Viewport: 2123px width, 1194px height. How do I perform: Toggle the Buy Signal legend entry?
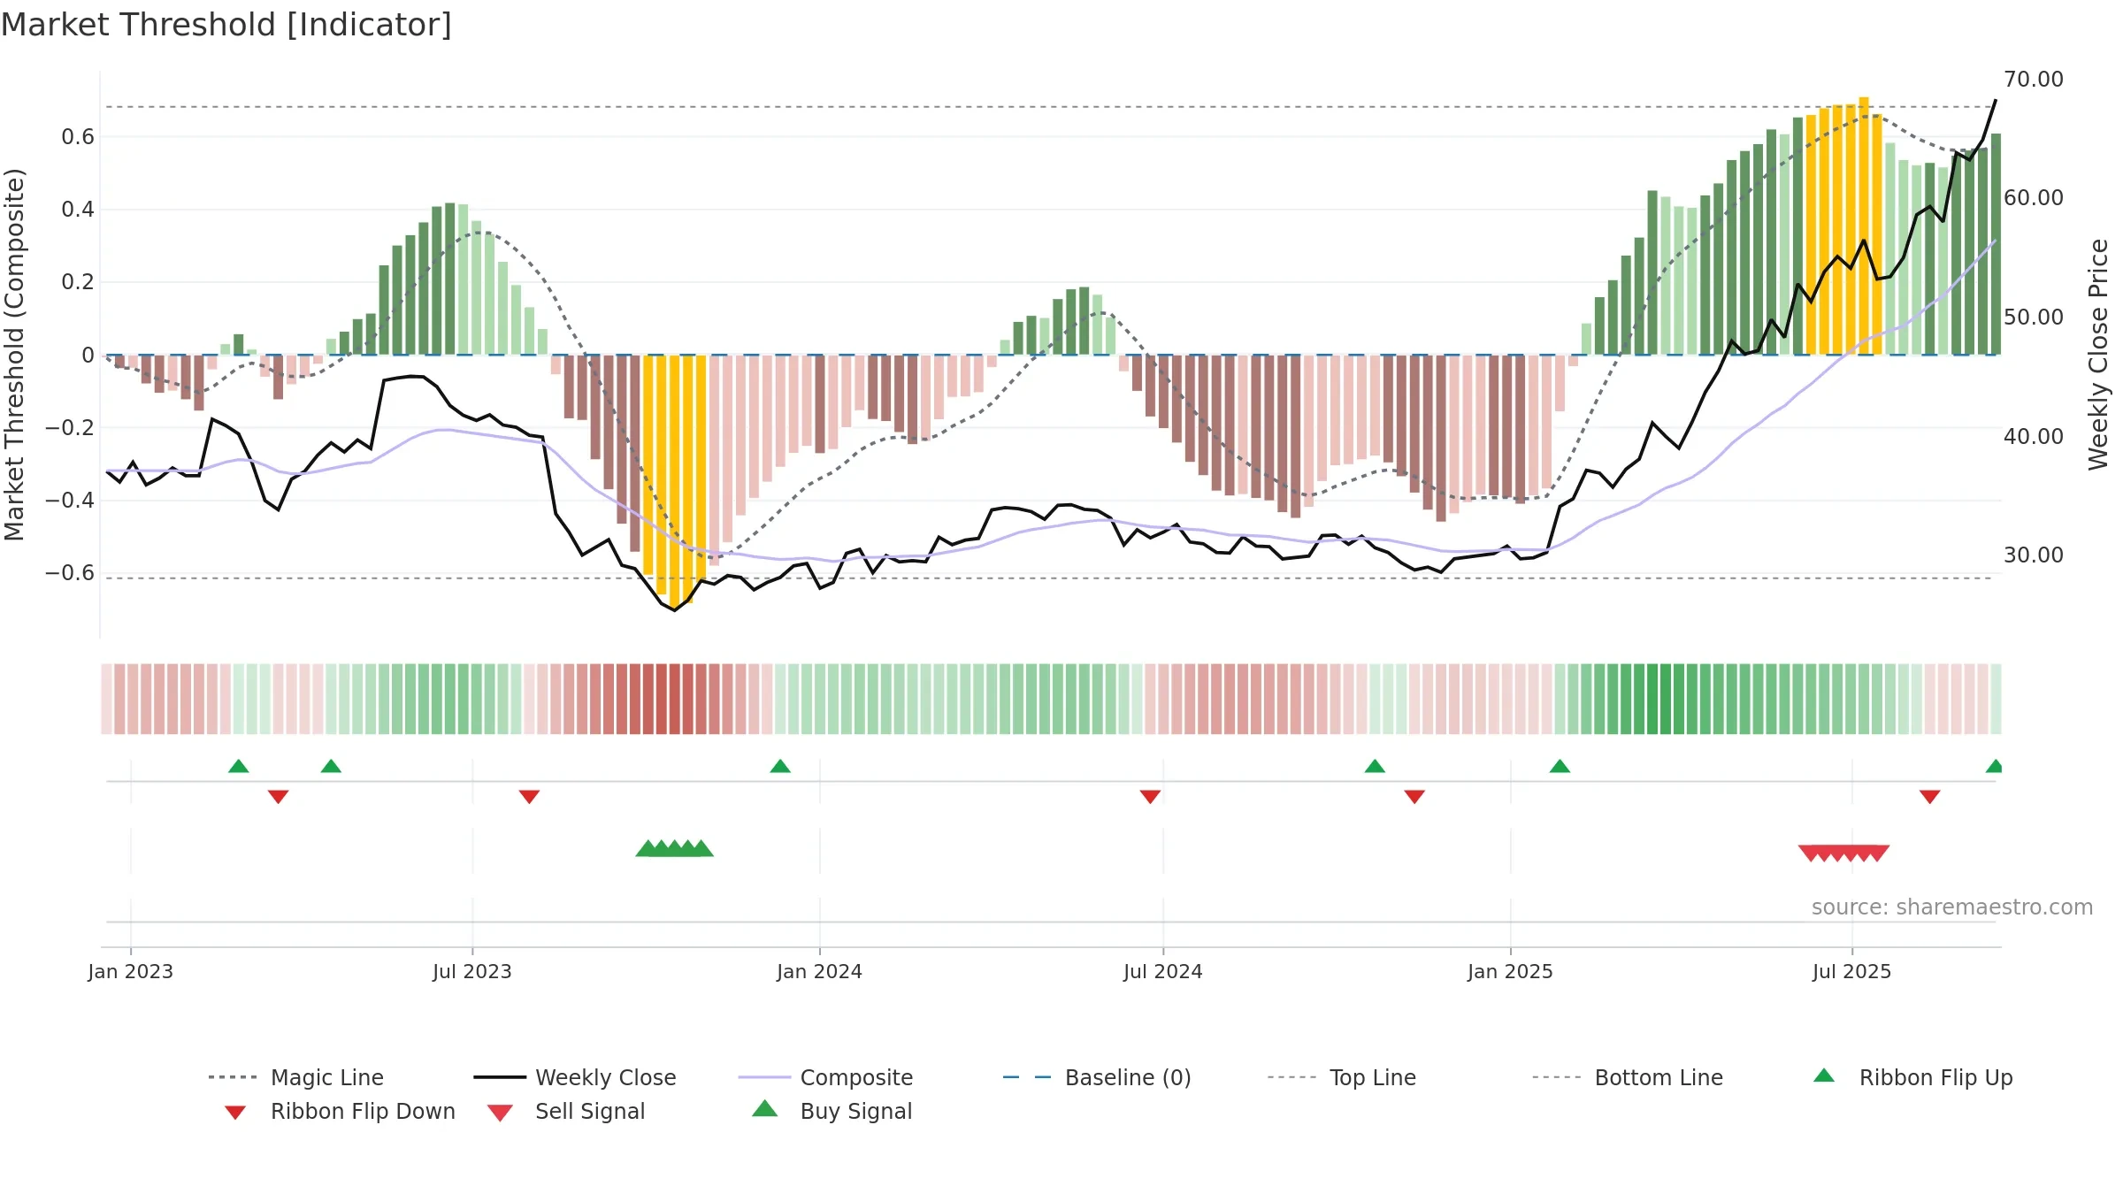tap(832, 1111)
